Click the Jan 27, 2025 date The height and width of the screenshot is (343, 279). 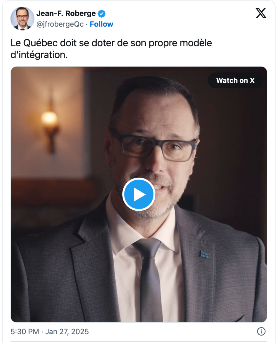pyautogui.click(x=67, y=331)
